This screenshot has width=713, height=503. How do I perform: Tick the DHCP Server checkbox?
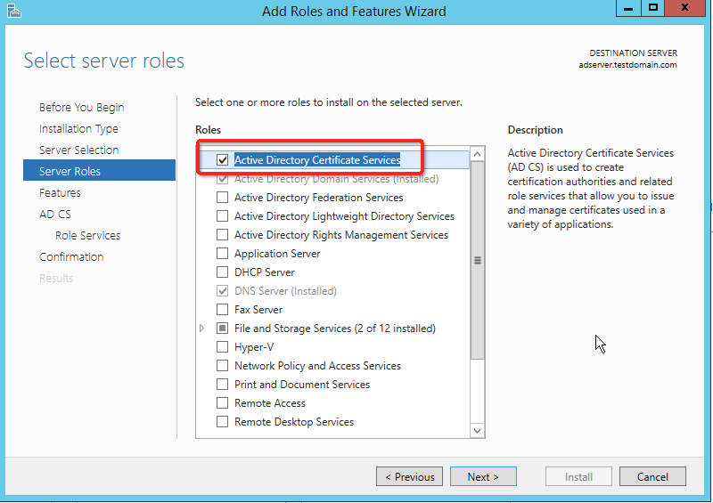tap(223, 272)
